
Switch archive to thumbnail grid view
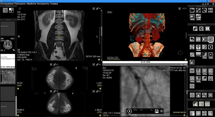point(11,10)
